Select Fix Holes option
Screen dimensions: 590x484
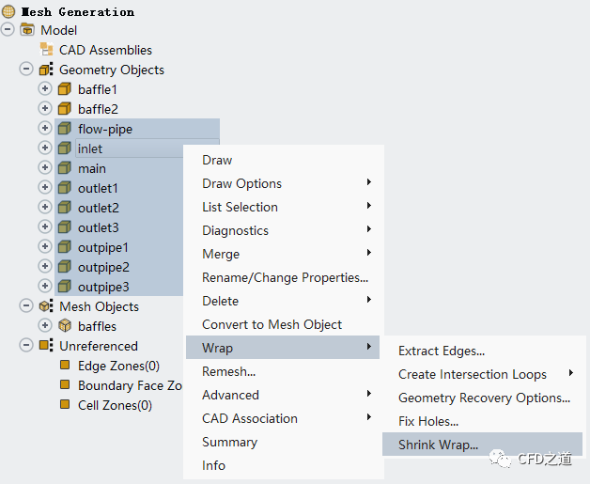(x=428, y=421)
